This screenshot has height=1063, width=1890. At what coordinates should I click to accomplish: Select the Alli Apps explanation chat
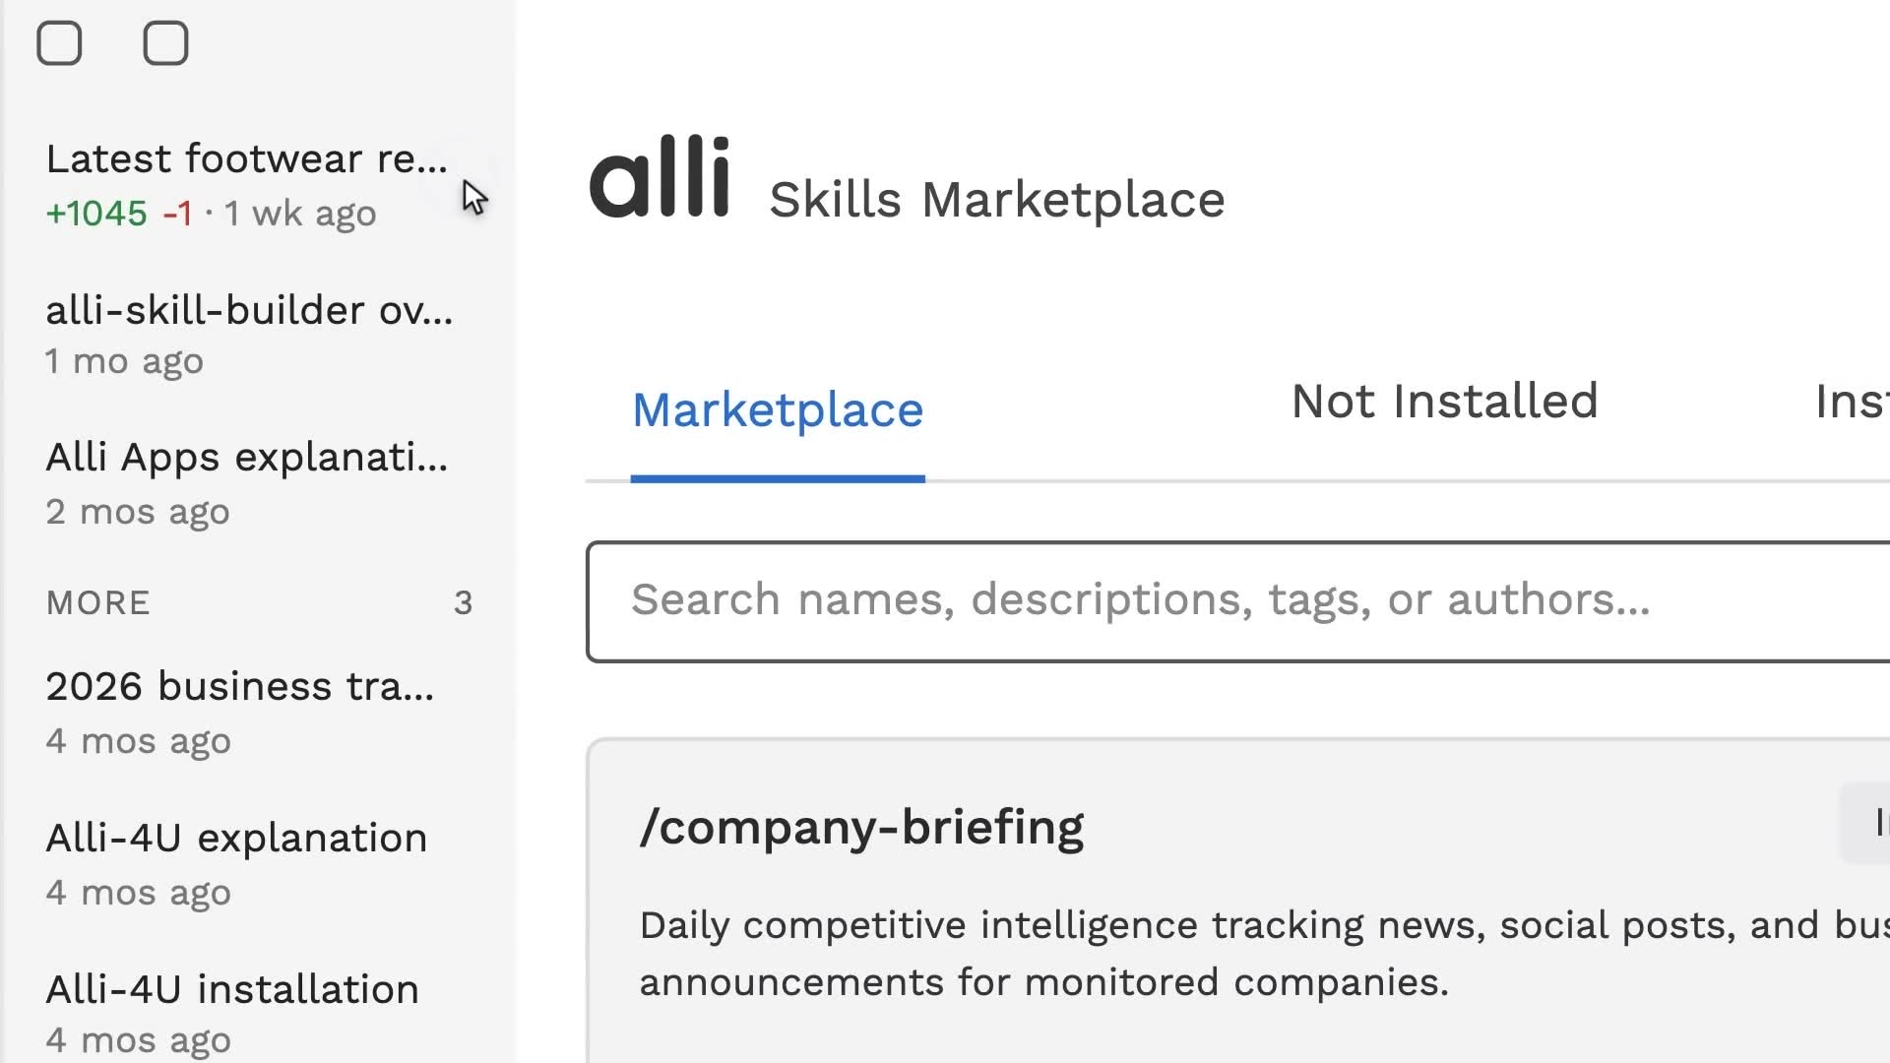(258, 484)
